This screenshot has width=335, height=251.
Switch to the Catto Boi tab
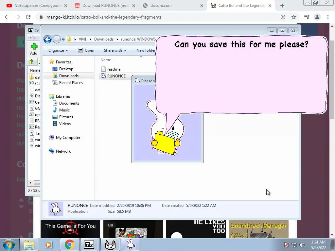(240, 6)
